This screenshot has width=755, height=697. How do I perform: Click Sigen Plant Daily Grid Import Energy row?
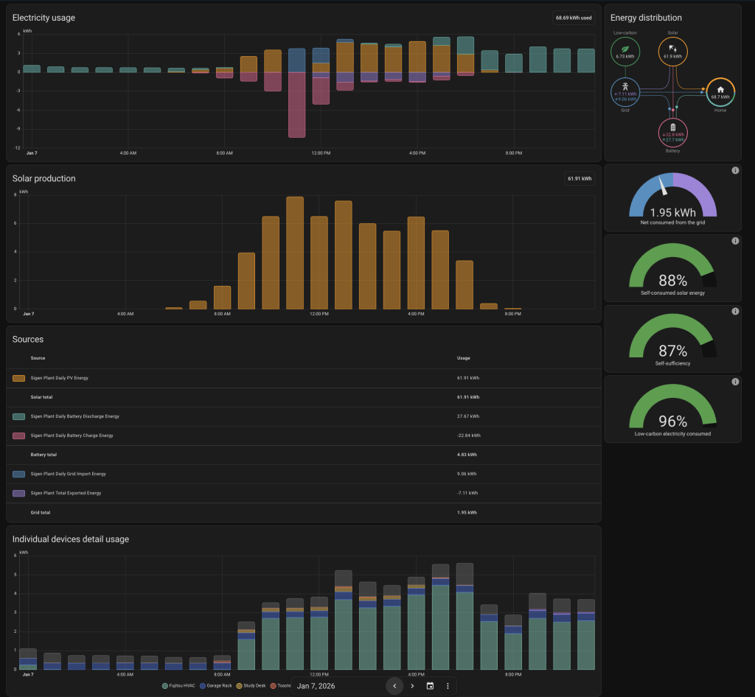point(68,474)
